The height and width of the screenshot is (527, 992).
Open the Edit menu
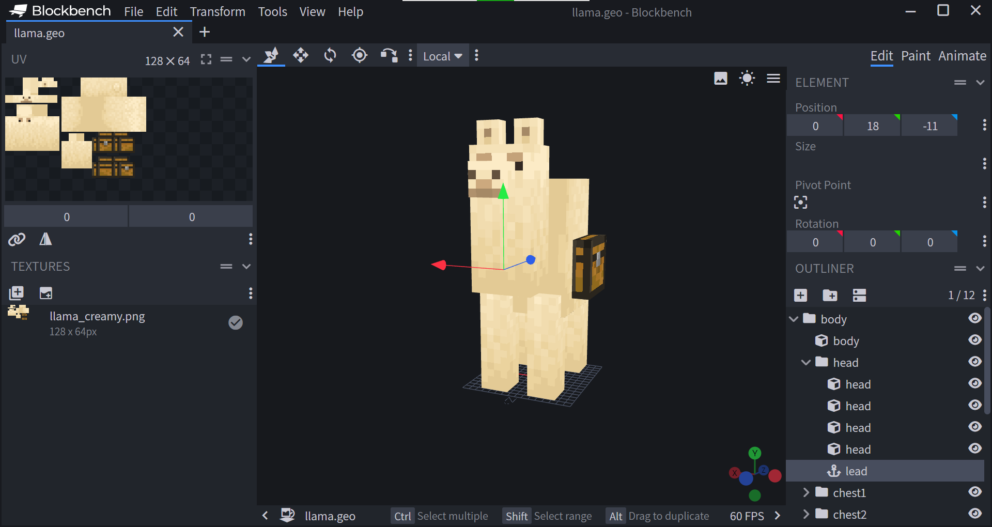coord(166,11)
